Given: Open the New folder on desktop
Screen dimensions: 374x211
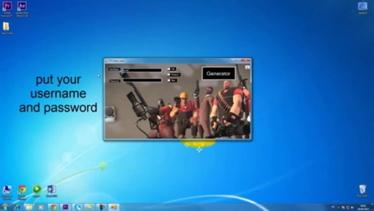Looking at the screenshot, I should (6, 28).
